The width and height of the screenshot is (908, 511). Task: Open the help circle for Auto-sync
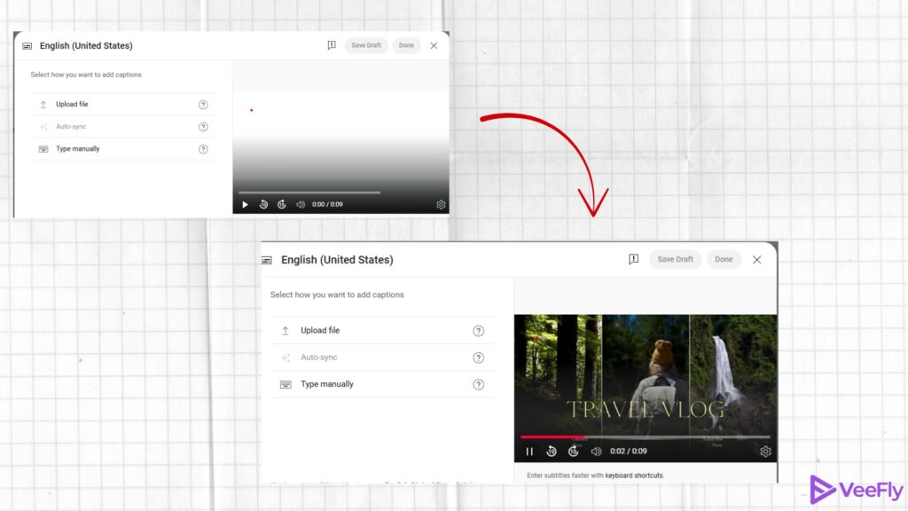point(478,357)
